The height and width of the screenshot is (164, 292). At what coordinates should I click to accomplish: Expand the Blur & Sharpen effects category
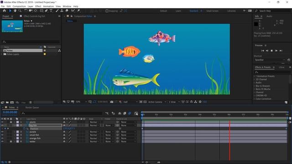255,86
